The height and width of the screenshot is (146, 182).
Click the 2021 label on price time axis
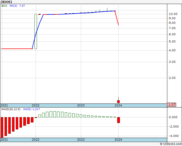point(4,105)
